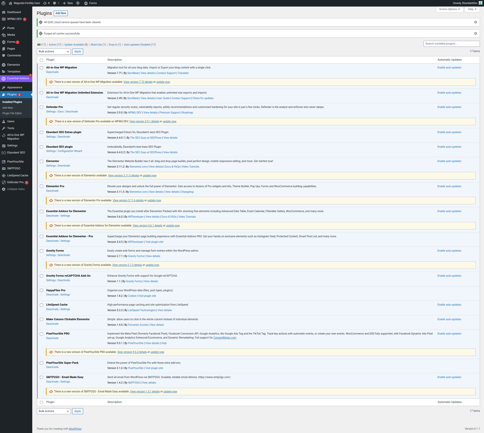This screenshot has height=433, width=484.
Task: Open PixelYourSite in the sidebar
Action: (x=15, y=162)
